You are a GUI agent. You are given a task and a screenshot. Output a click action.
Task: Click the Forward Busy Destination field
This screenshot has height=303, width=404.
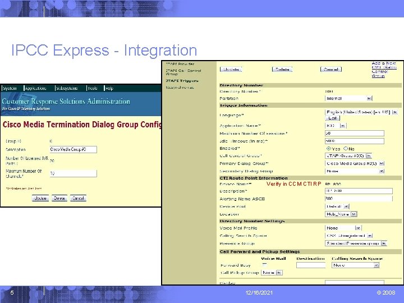(311, 265)
